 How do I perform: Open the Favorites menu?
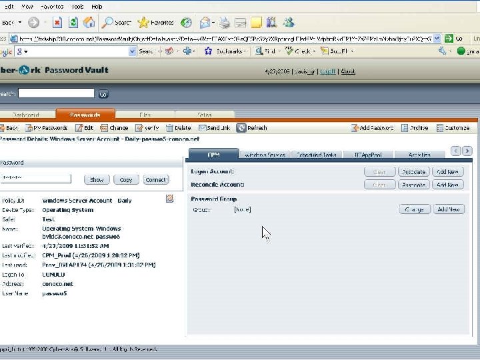pyautogui.click(x=52, y=7)
